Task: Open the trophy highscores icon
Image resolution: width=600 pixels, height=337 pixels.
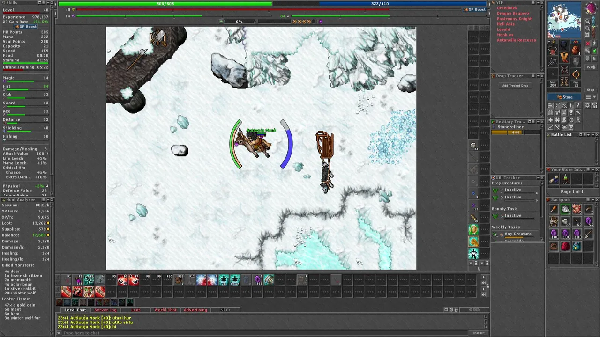Action: [x=571, y=112]
